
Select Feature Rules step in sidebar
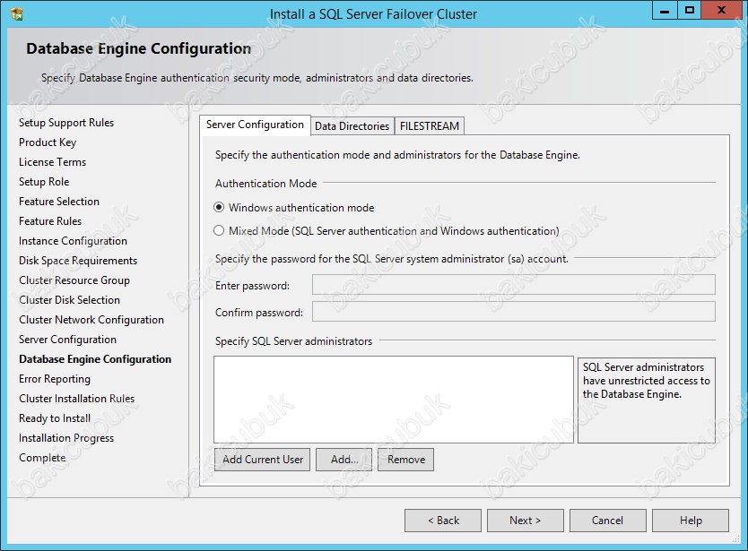pyautogui.click(x=50, y=221)
